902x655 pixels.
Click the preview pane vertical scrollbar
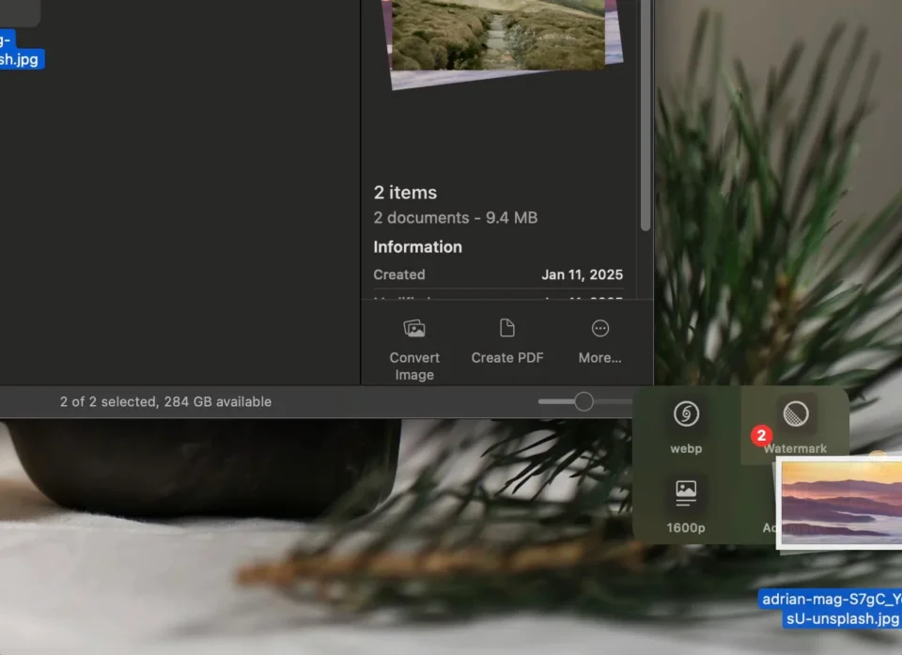coord(645,115)
